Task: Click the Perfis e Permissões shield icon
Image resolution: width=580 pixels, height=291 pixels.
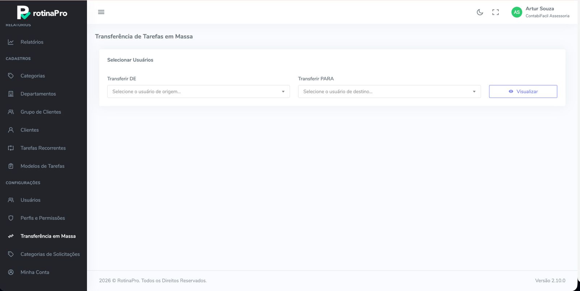Action: coord(11,218)
